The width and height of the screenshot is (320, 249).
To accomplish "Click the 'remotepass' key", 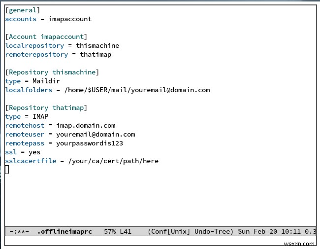I will click(25, 143).
